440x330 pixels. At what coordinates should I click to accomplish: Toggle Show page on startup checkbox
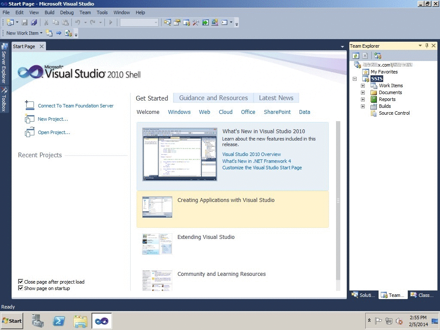click(x=21, y=288)
